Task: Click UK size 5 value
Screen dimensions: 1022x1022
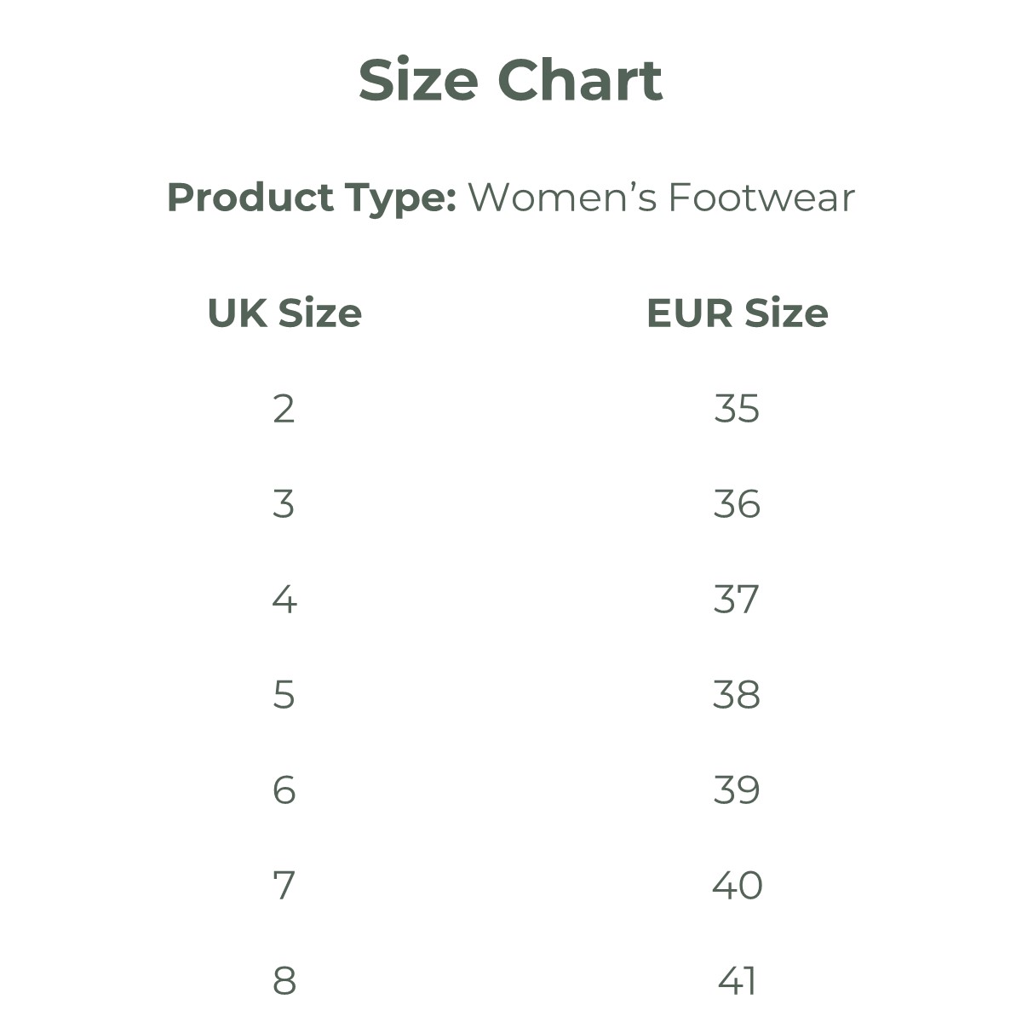Action: pos(284,695)
